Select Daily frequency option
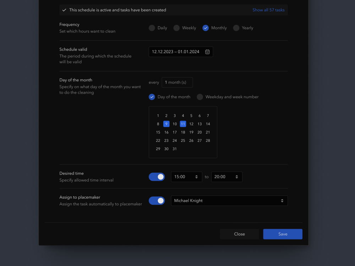Viewport: 355px width, 266px height. [152, 28]
